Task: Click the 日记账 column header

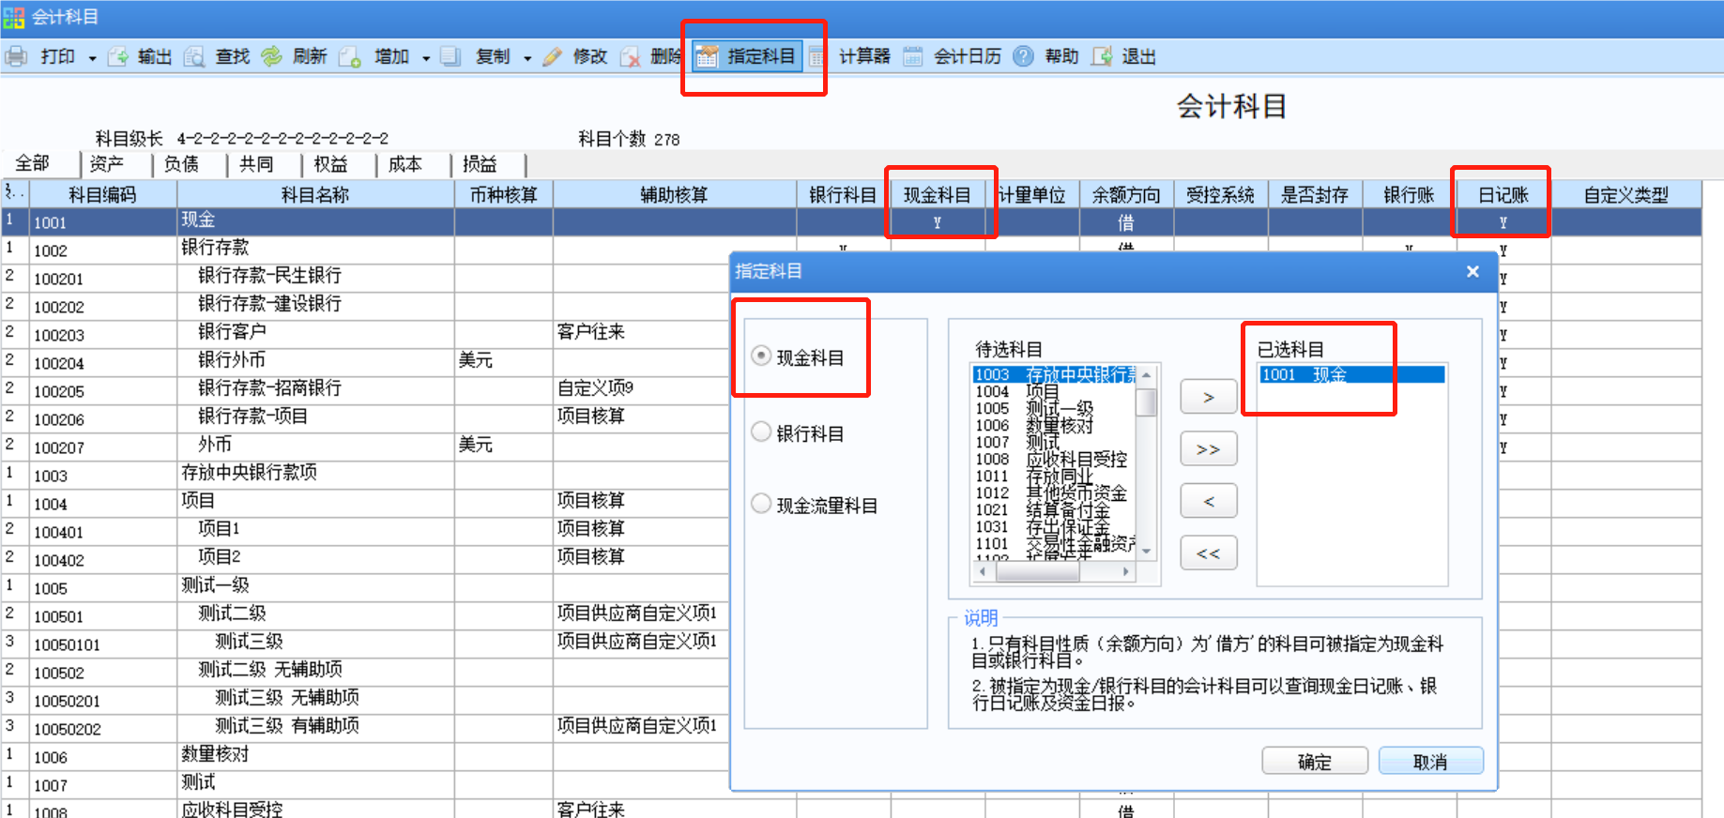Action: [1503, 194]
